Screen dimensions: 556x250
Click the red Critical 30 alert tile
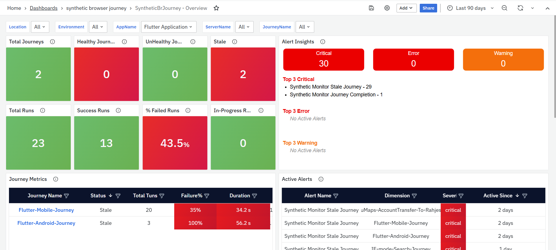[x=324, y=60]
